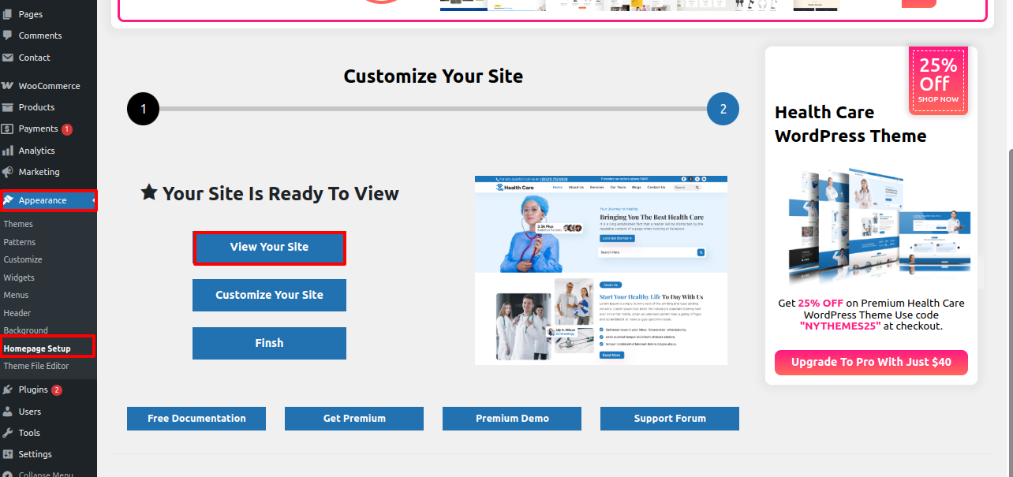Go to step 1 circle
The height and width of the screenshot is (477, 1013).
143,109
